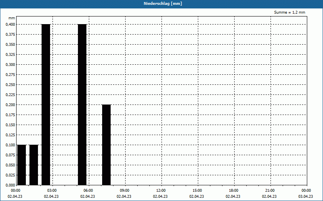Viewport: 323px width, 201px height.
Task: Click the 0,400 bar just before 06:00
Action: click(x=82, y=105)
